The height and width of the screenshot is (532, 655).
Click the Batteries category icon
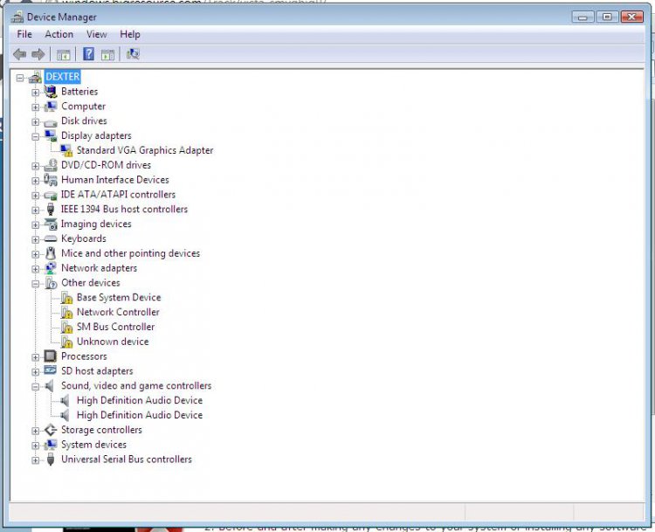tap(51, 92)
